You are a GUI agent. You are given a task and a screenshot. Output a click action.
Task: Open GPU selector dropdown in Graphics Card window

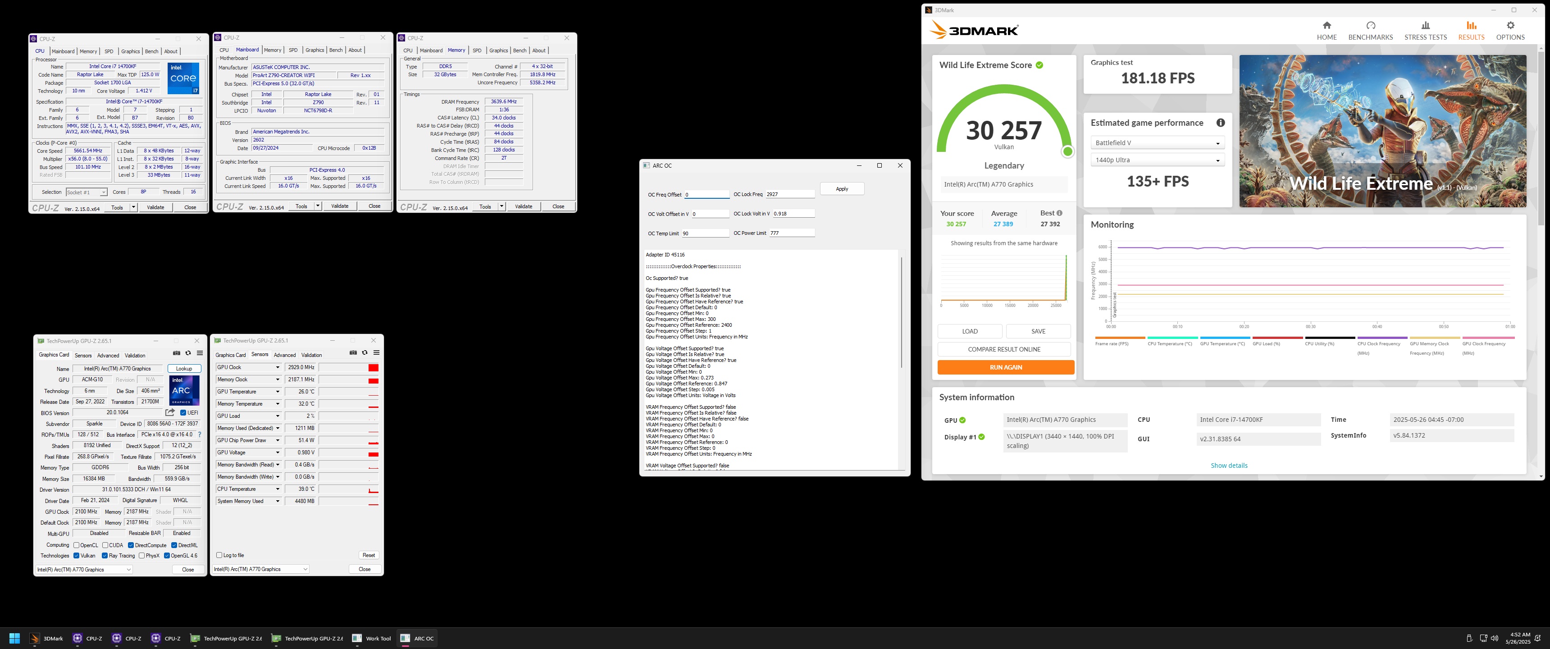[x=84, y=570]
